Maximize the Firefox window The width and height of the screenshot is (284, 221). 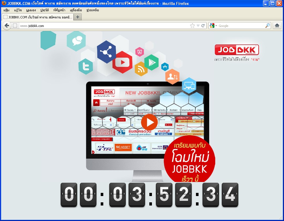click(x=272, y=3)
